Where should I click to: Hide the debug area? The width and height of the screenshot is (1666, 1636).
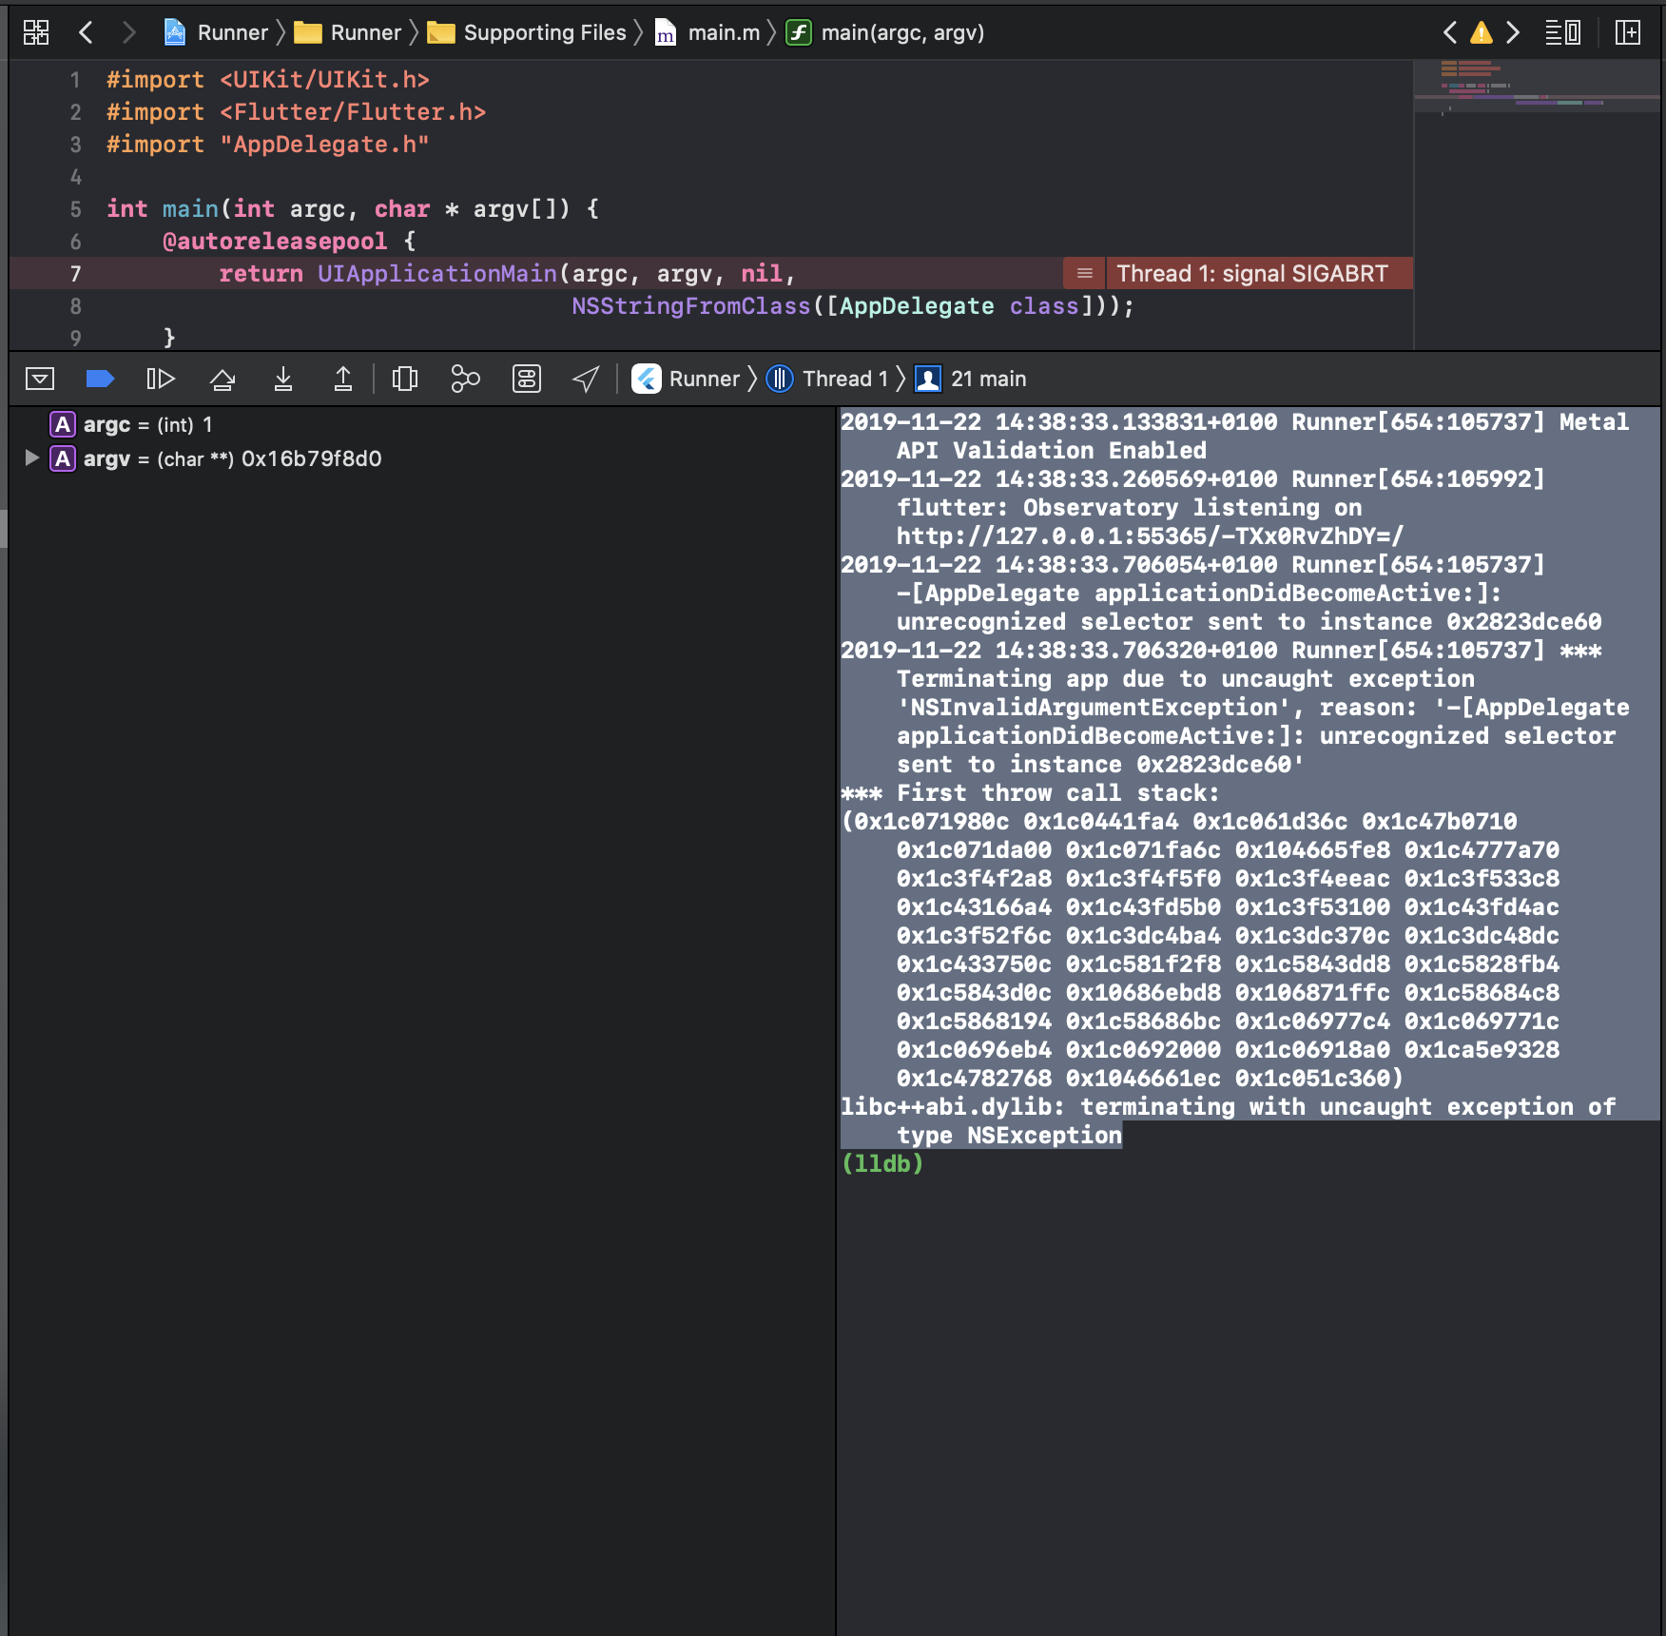pos(41,378)
